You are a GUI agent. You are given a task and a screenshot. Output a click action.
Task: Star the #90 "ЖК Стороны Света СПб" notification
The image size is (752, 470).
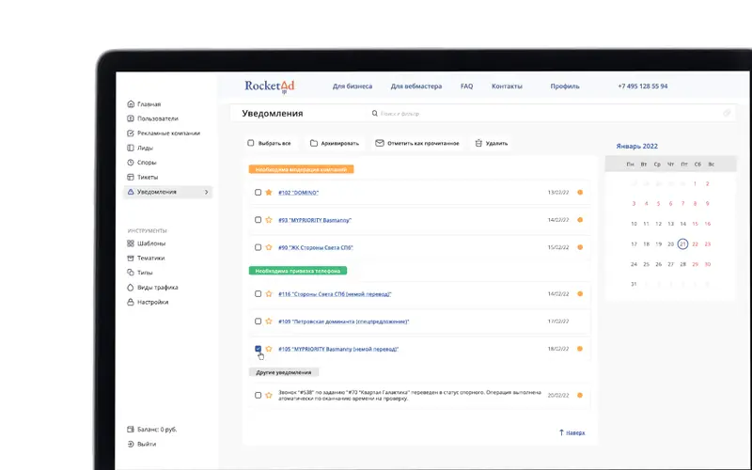click(269, 247)
